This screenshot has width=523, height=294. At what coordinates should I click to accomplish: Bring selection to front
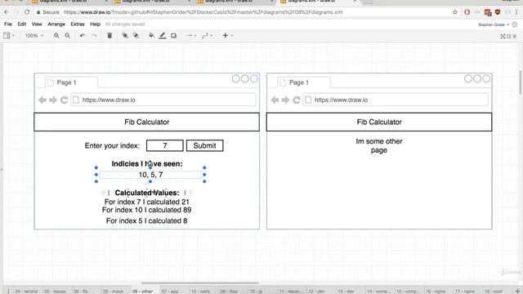pyautogui.click(x=125, y=35)
